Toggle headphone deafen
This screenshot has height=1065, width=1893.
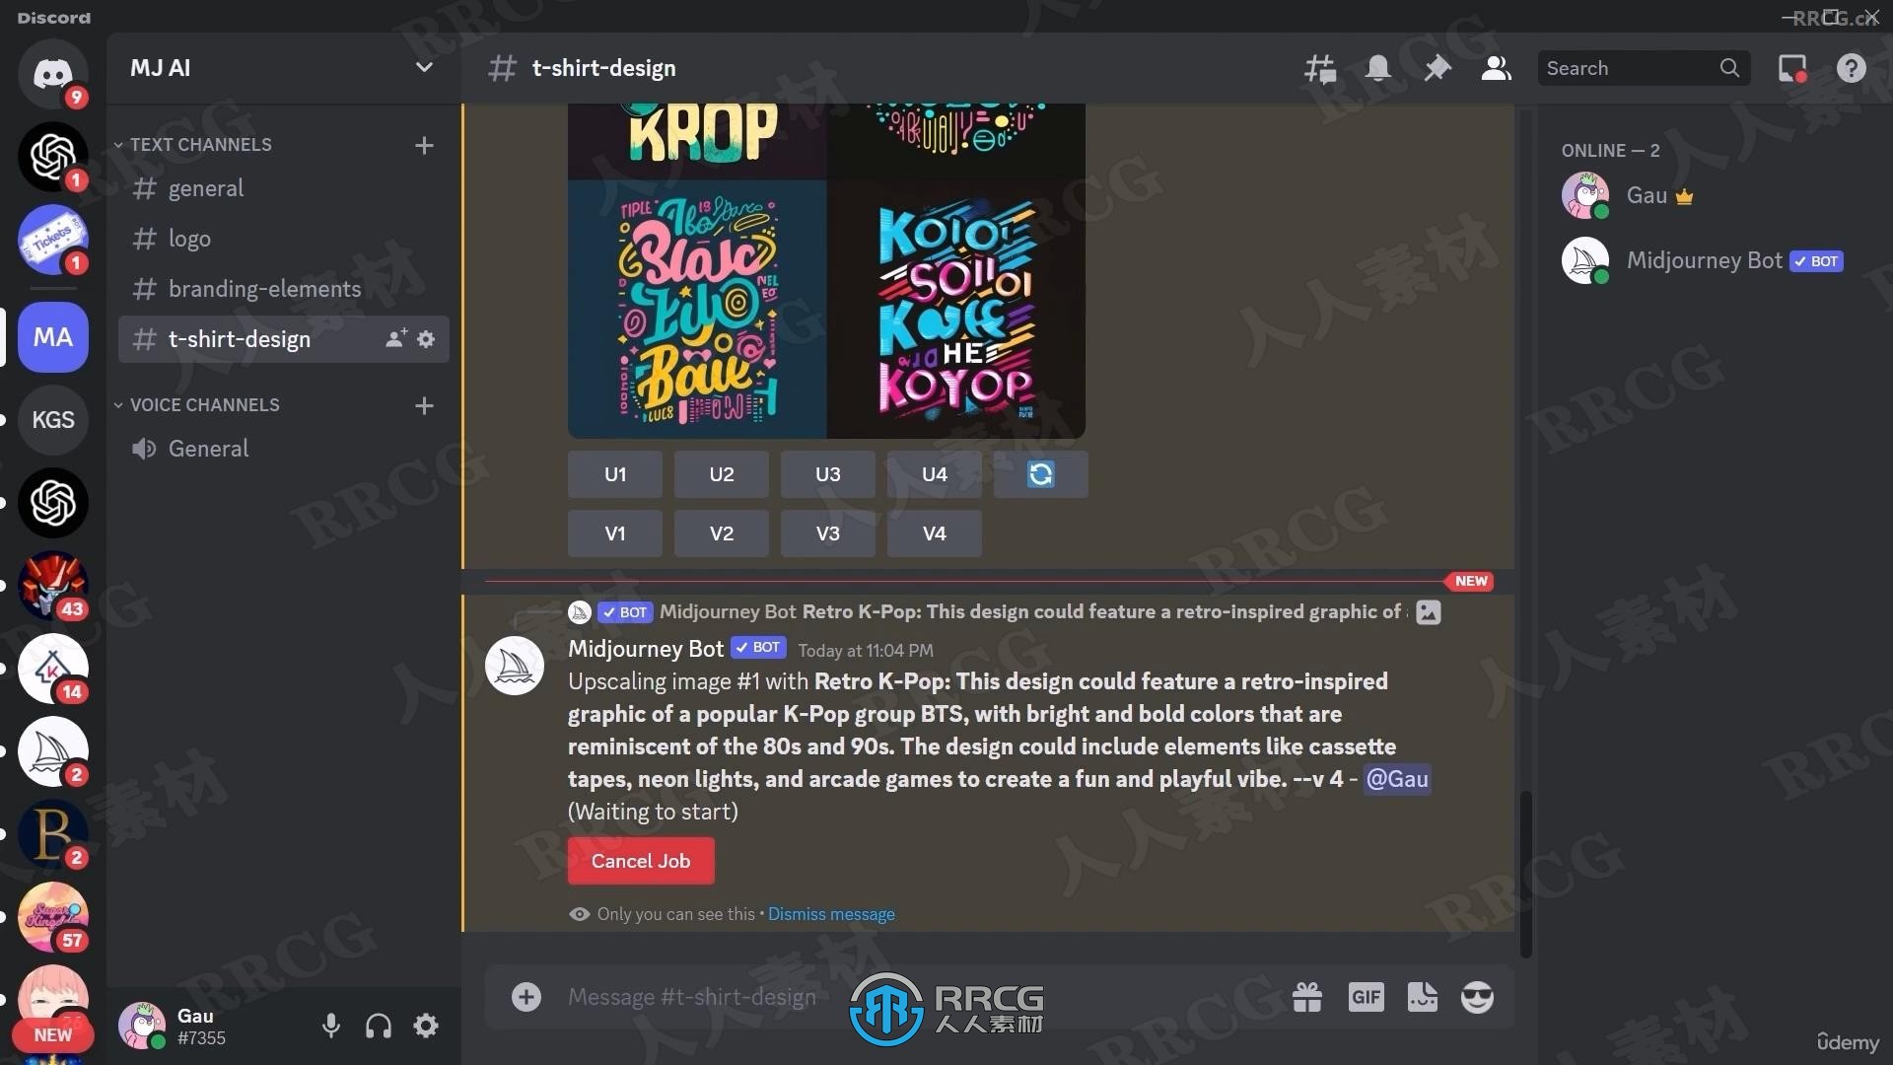tap(379, 1026)
